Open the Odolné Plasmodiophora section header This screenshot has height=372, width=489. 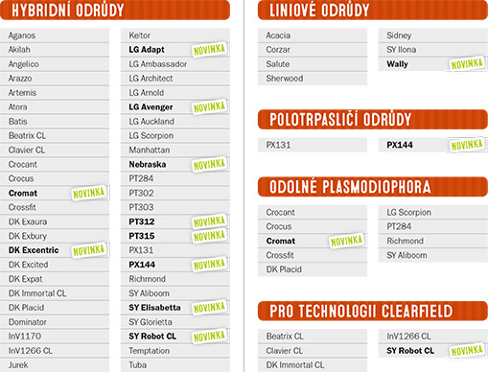tap(373, 187)
